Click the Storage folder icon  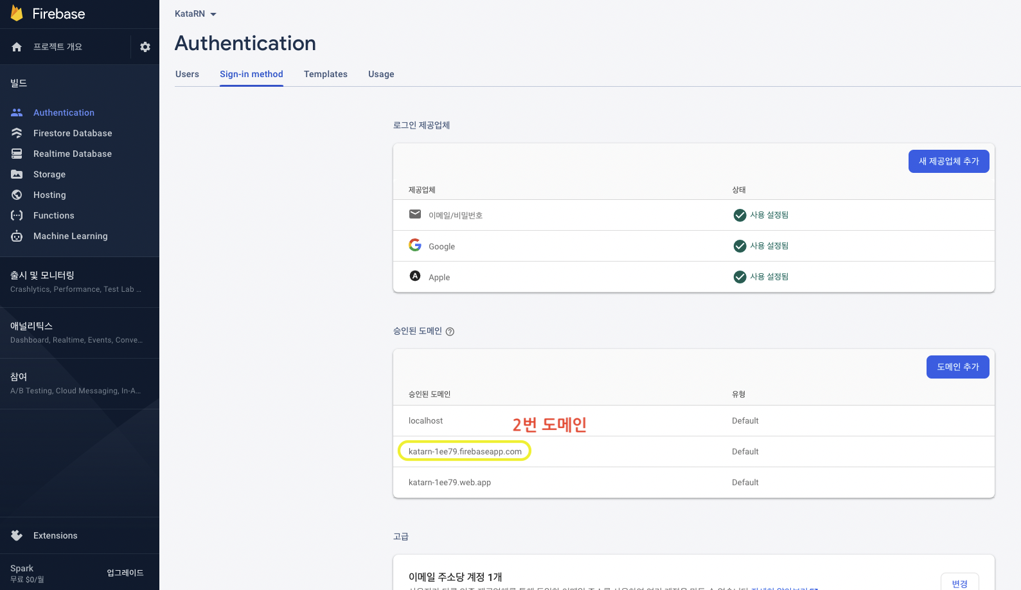click(17, 174)
